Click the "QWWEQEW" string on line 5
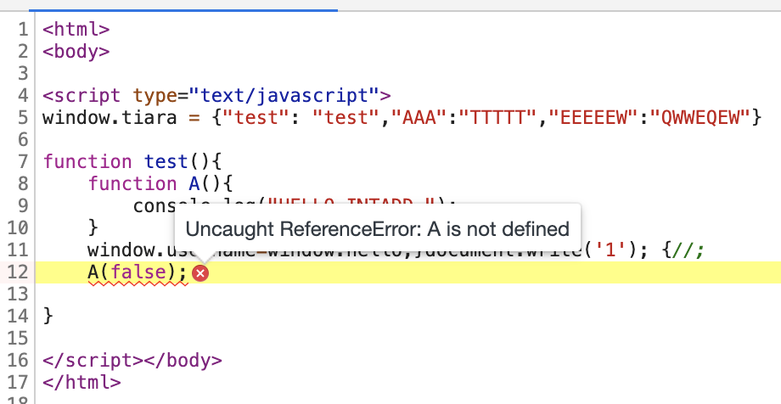Screen dimensions: 781x404 (x=700, y=118)
